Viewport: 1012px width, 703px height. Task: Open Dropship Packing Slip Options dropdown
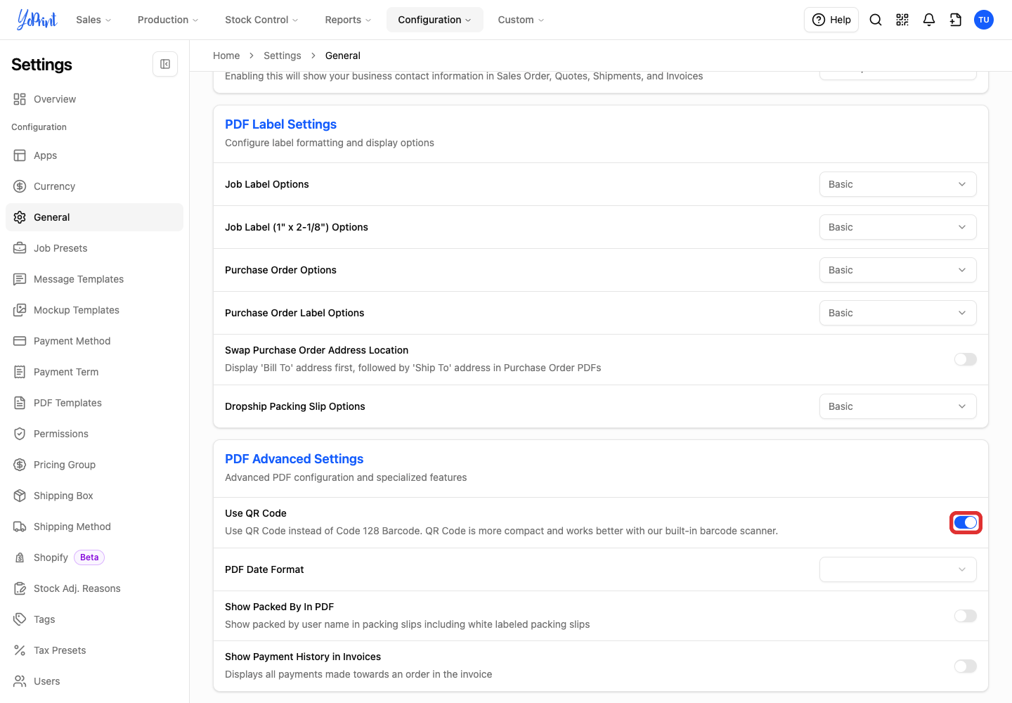pos(898,406)
